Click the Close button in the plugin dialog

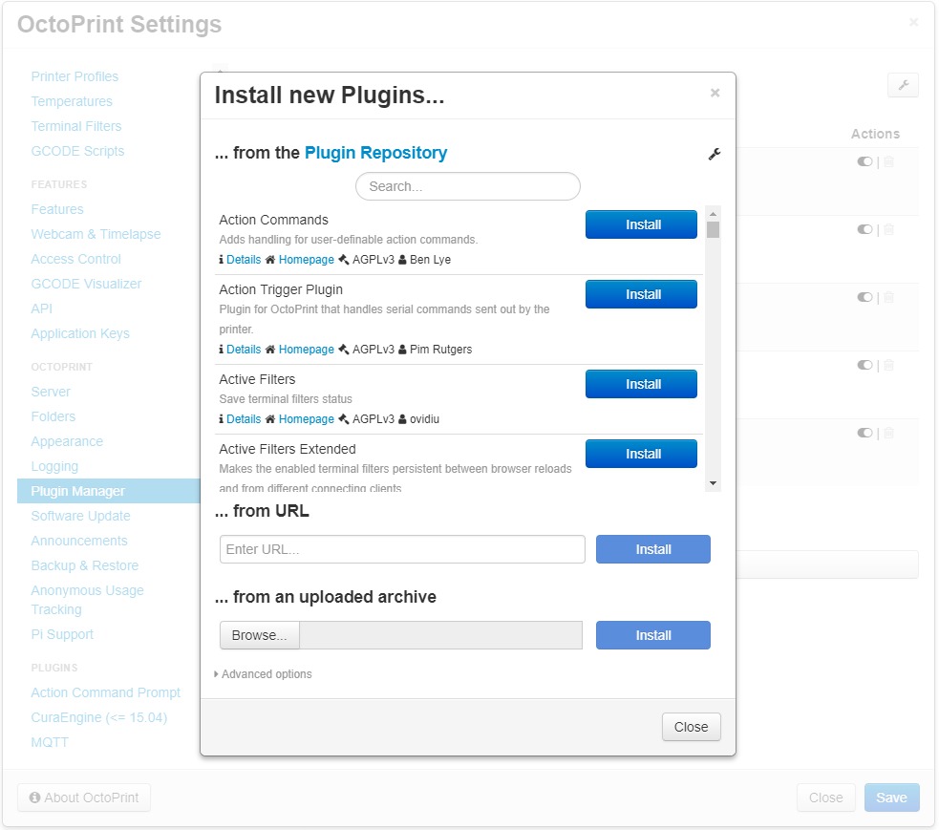pyautogui.click(x=691, y=727)
